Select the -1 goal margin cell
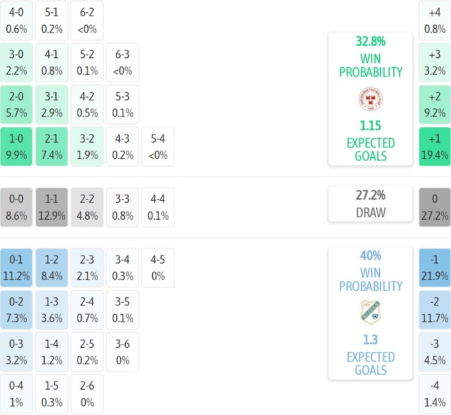The width and height of the screenshot is (451, 415). point(435,267)
